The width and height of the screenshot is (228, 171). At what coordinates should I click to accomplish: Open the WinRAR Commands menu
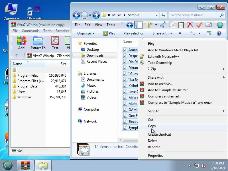(30, 31)
